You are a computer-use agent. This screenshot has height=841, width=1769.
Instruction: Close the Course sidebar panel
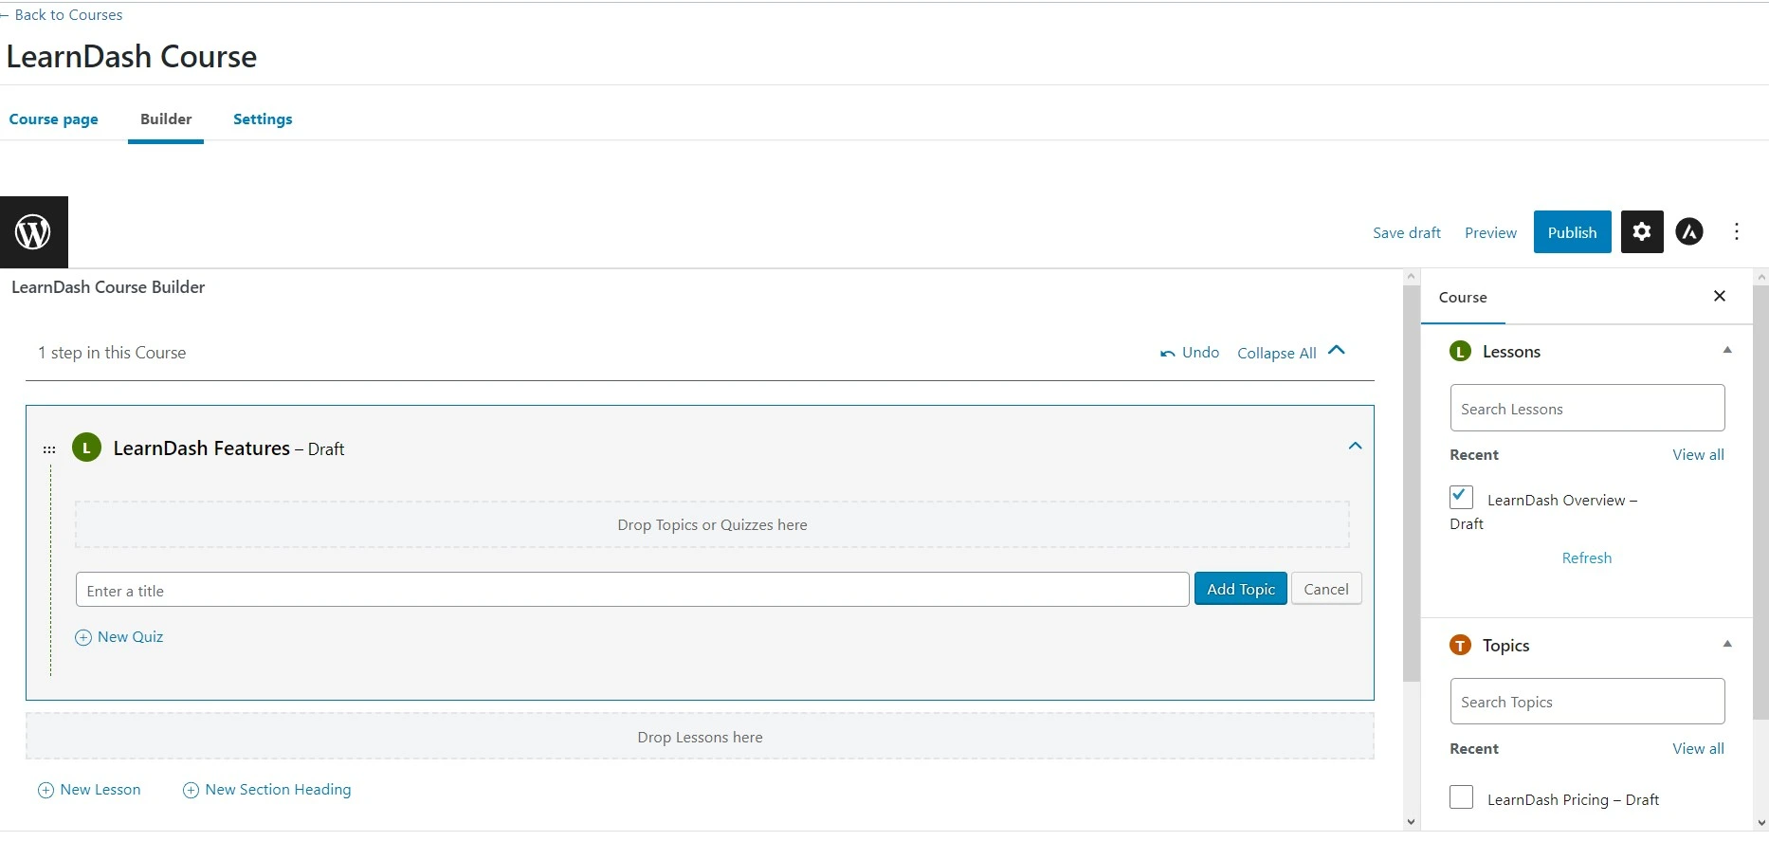coord(1720,297)
